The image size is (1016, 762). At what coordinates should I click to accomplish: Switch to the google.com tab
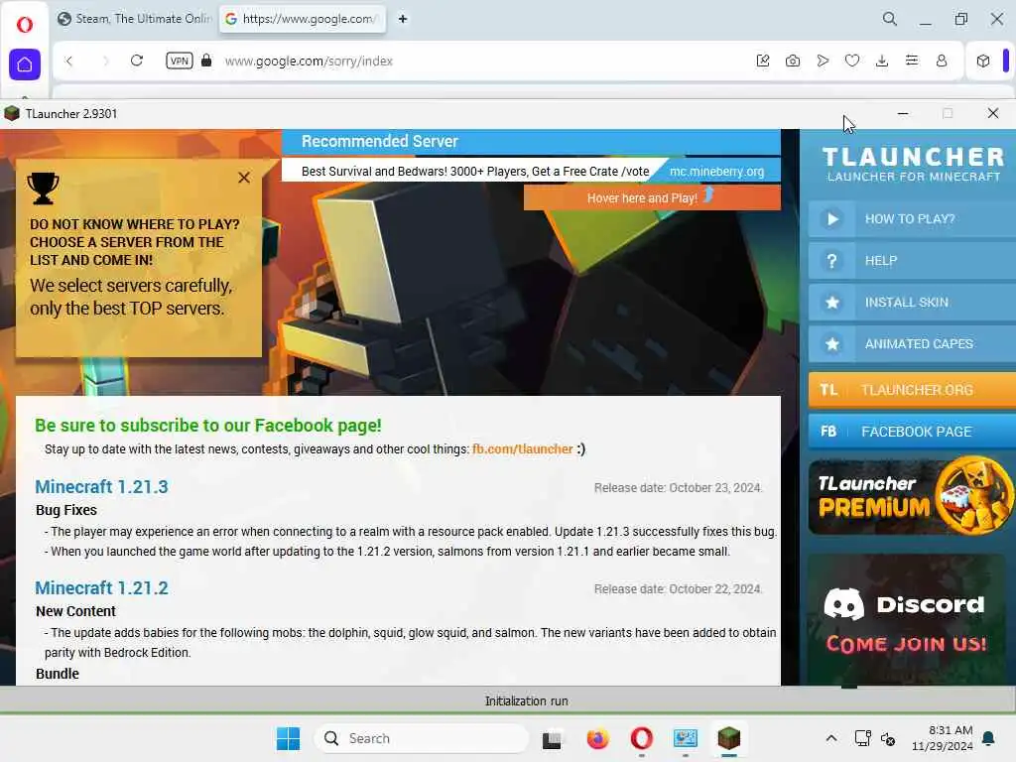[x=302, y=19]
